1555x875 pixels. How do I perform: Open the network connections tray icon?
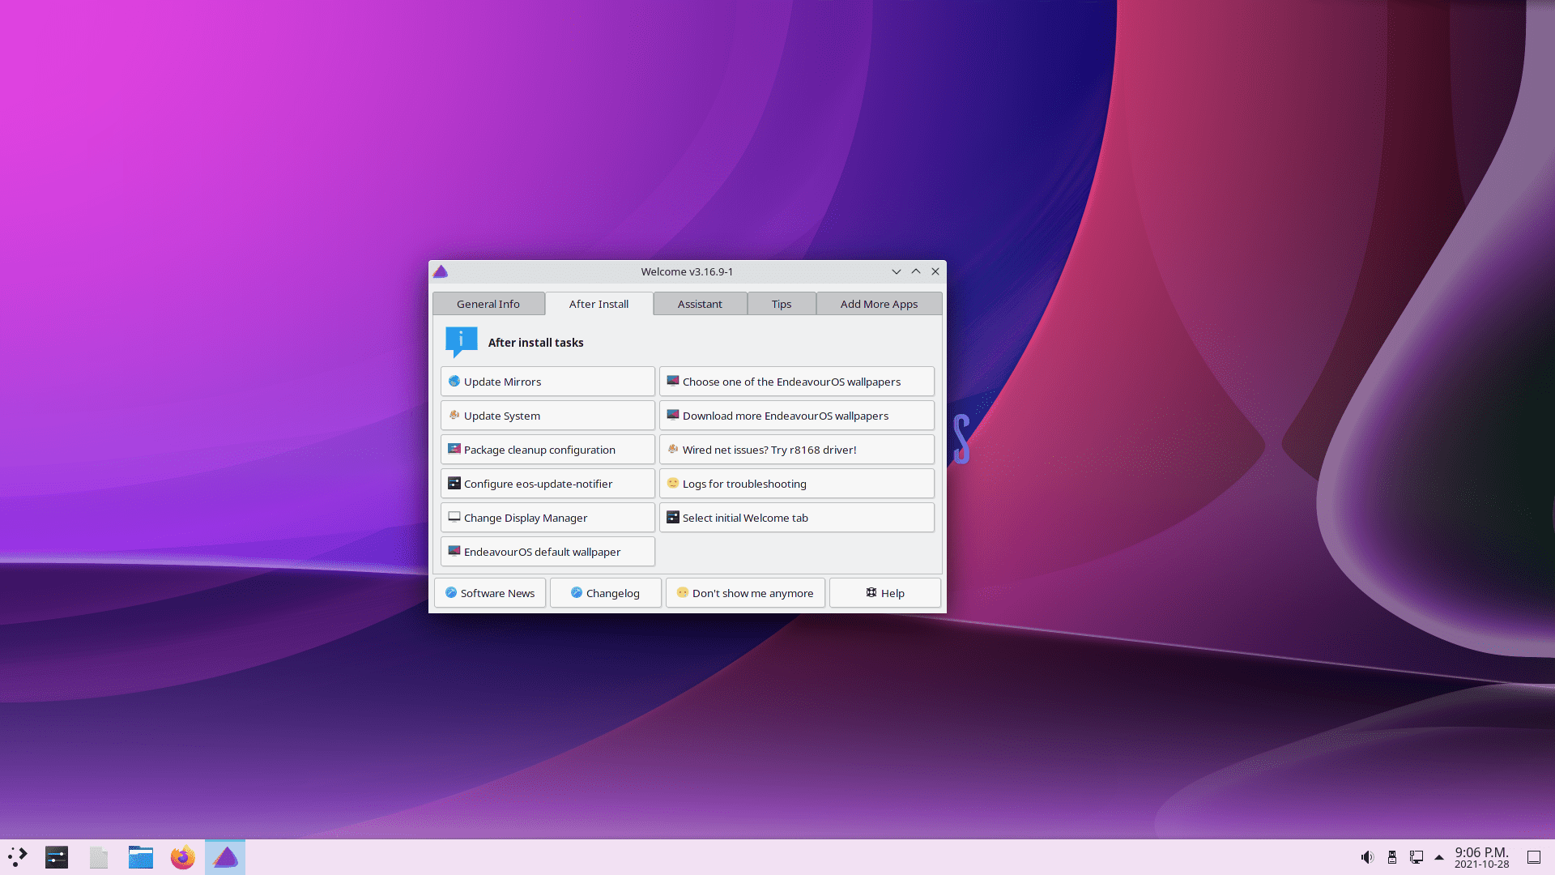click(1417, 857)
